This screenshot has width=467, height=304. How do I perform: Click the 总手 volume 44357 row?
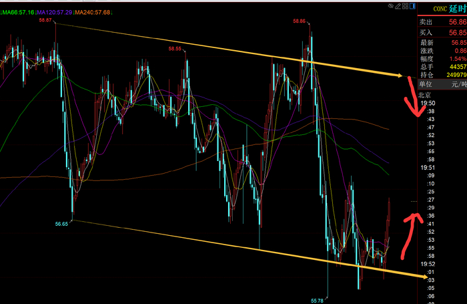point(442,67)
